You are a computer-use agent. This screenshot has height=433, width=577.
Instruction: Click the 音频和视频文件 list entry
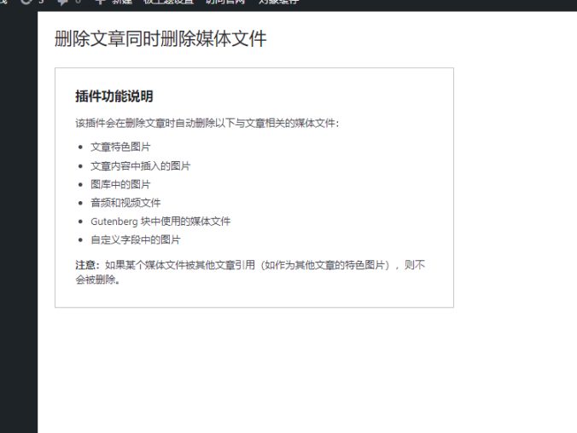125,203
